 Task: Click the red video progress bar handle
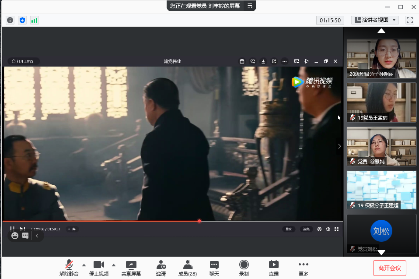[199, 221]
